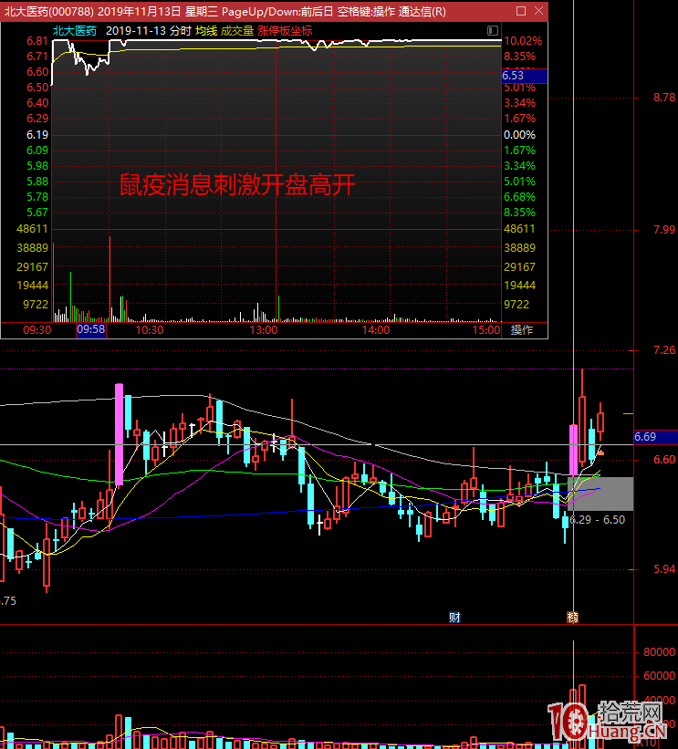The image size is (678, 749).
Task: Click the 财 financial marker on the K-line chart
Action: pos(454,617)
